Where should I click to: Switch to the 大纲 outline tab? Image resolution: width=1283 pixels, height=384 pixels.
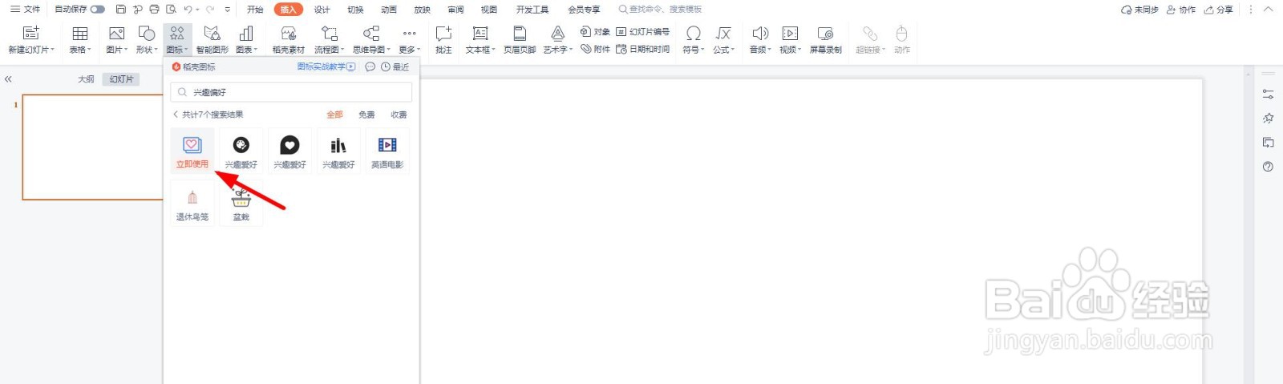86,79
